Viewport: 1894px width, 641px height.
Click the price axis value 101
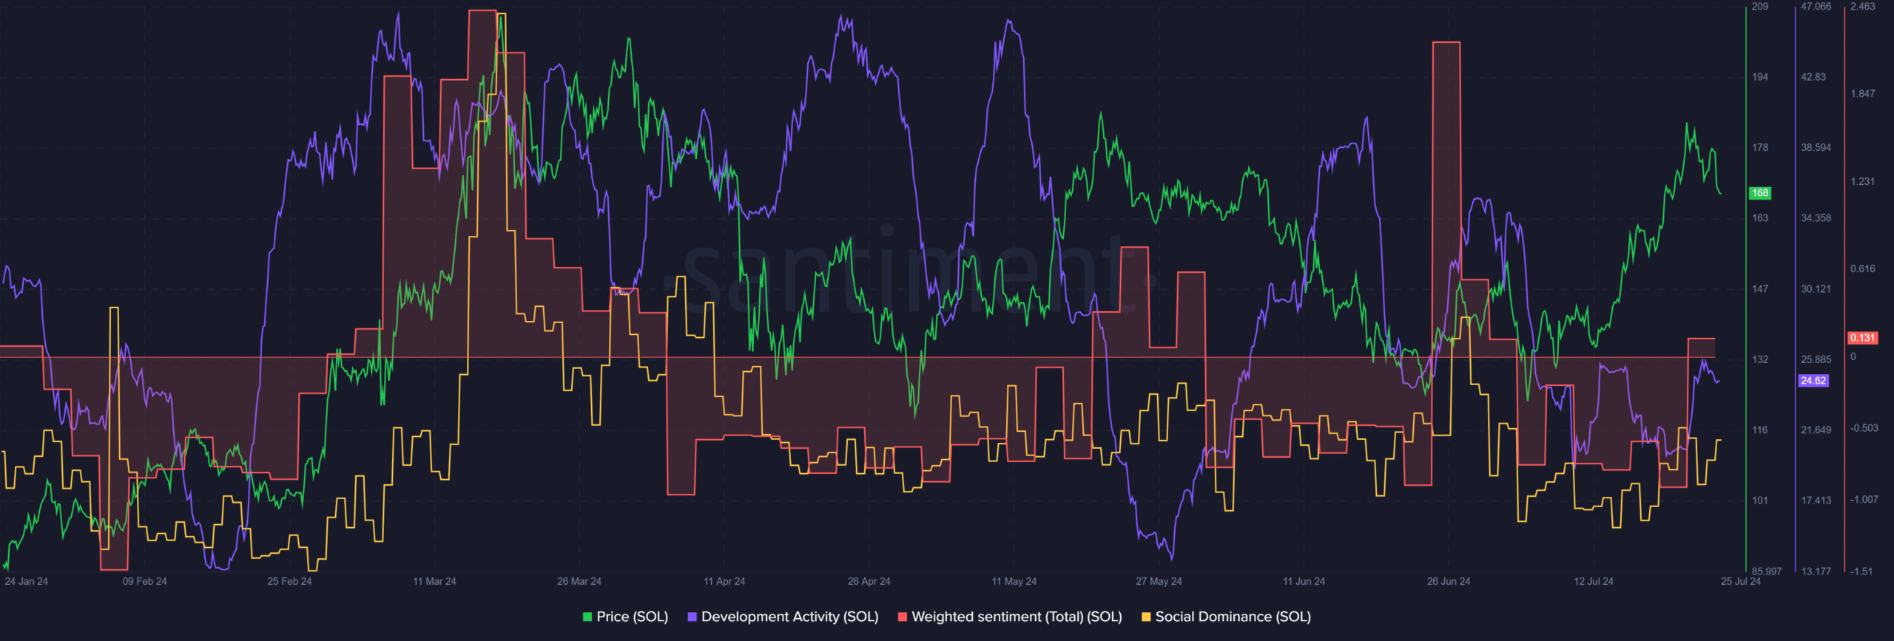click(1760, 501)
